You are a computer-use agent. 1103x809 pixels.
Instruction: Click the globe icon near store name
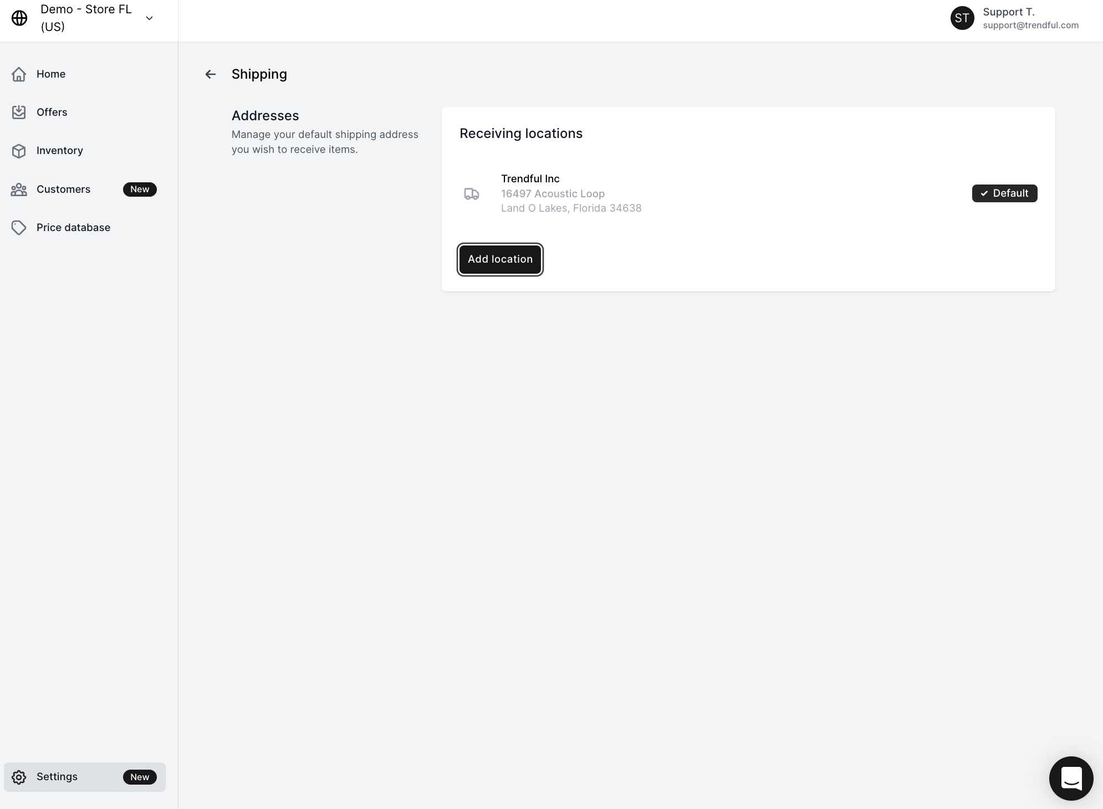(19, 18)
